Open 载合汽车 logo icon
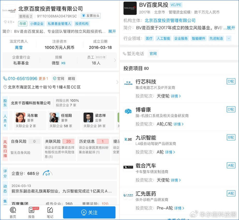 [128, 167]
